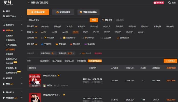Viewport: 178px width, 102px height.
Task: Click the 请输入关键词 keyword input field
Action: 58,20
